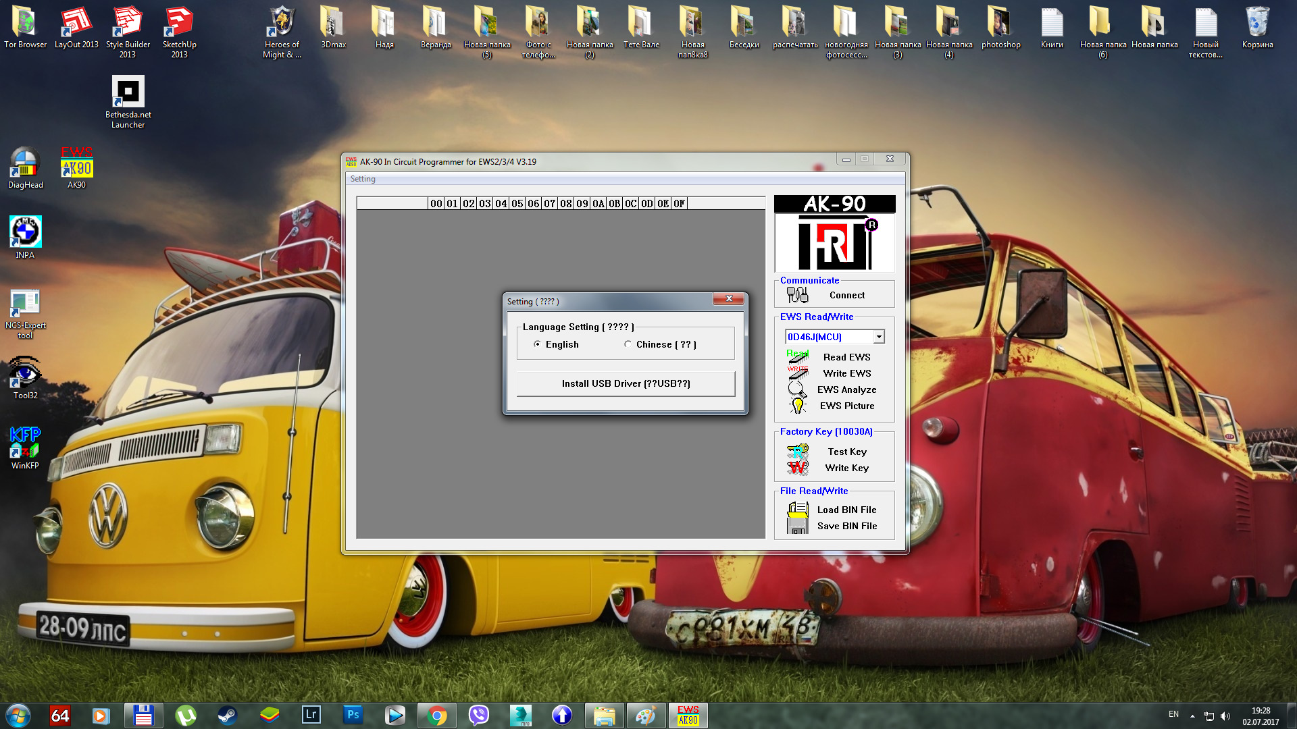Screen dimensions: 1297x729
Task: Click Chrome in the taskbar
Action: (437, 715)
